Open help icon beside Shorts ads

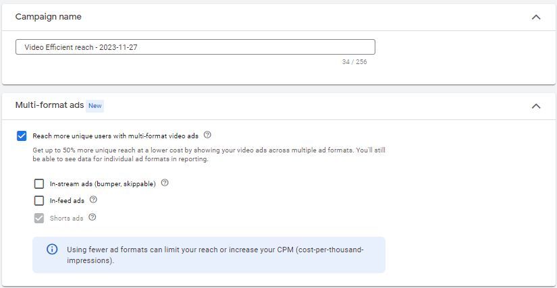(92, 217)
